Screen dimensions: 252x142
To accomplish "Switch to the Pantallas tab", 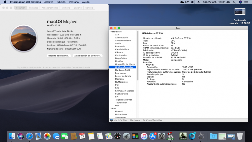I will tap(34, 8).
